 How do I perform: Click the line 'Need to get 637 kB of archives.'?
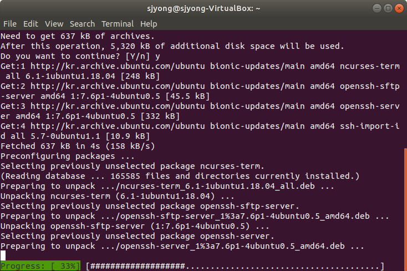[78, 36]
